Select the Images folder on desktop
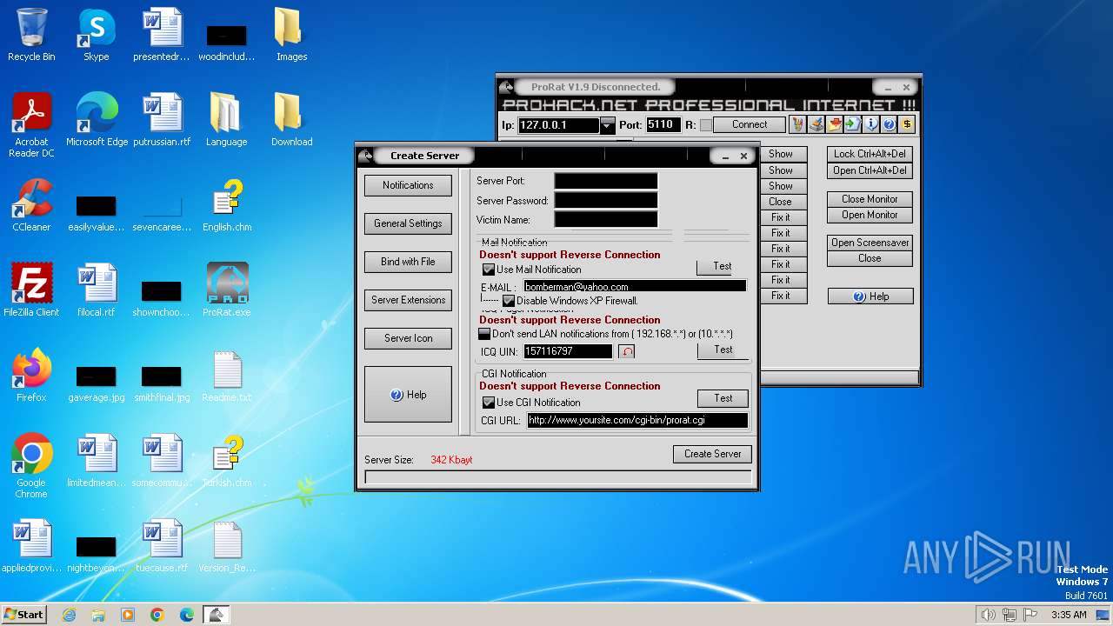Screen dimensions: 1113x626 [292, 35]
